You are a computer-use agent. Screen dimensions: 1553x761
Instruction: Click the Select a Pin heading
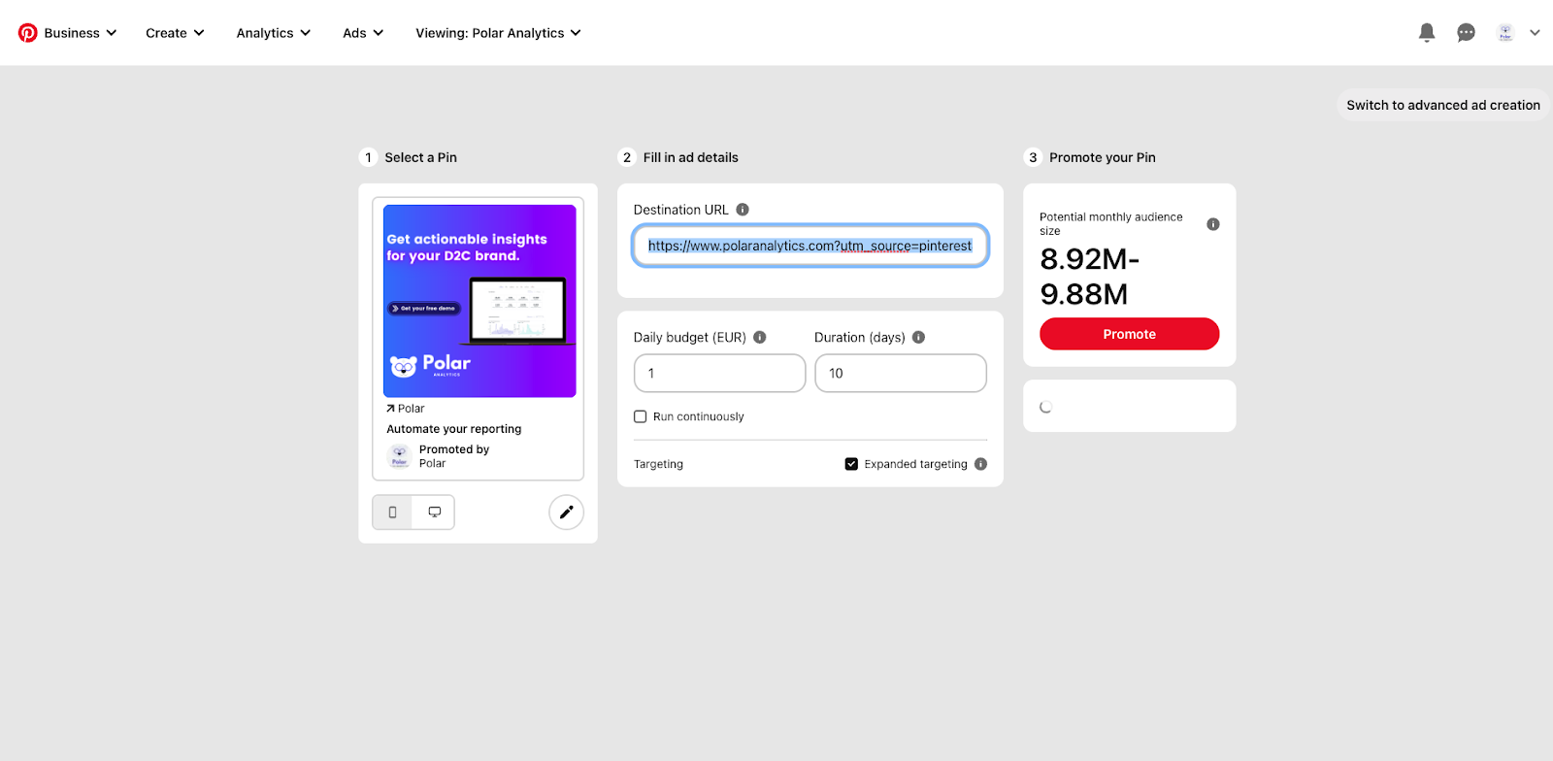coord(420,157)
